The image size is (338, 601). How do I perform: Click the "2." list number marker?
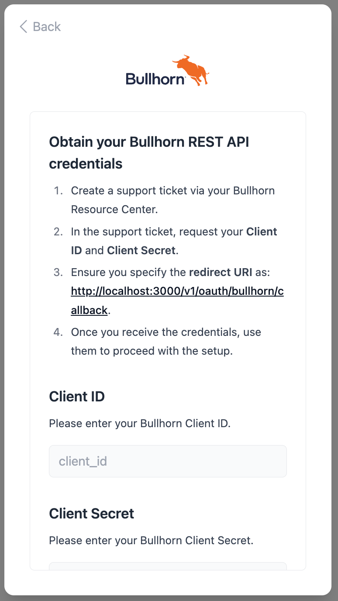(58, 231)
